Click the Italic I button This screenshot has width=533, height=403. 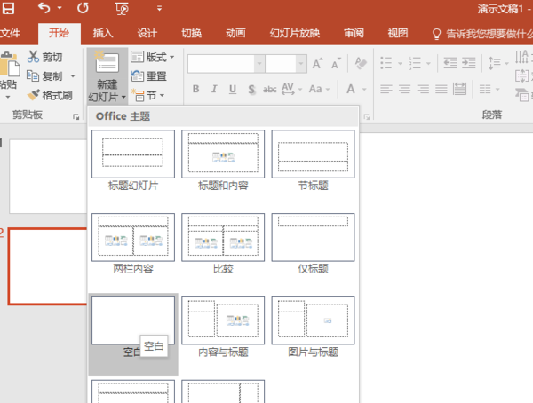[x=214, y=89]
